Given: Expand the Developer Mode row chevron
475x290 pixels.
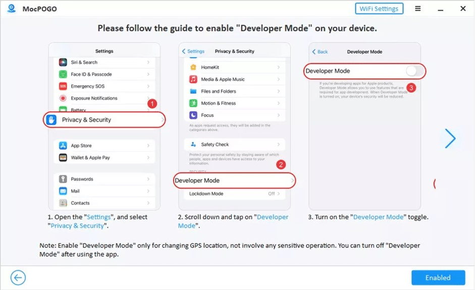Looking at the screenshot, I should click(x=292, y=180).
